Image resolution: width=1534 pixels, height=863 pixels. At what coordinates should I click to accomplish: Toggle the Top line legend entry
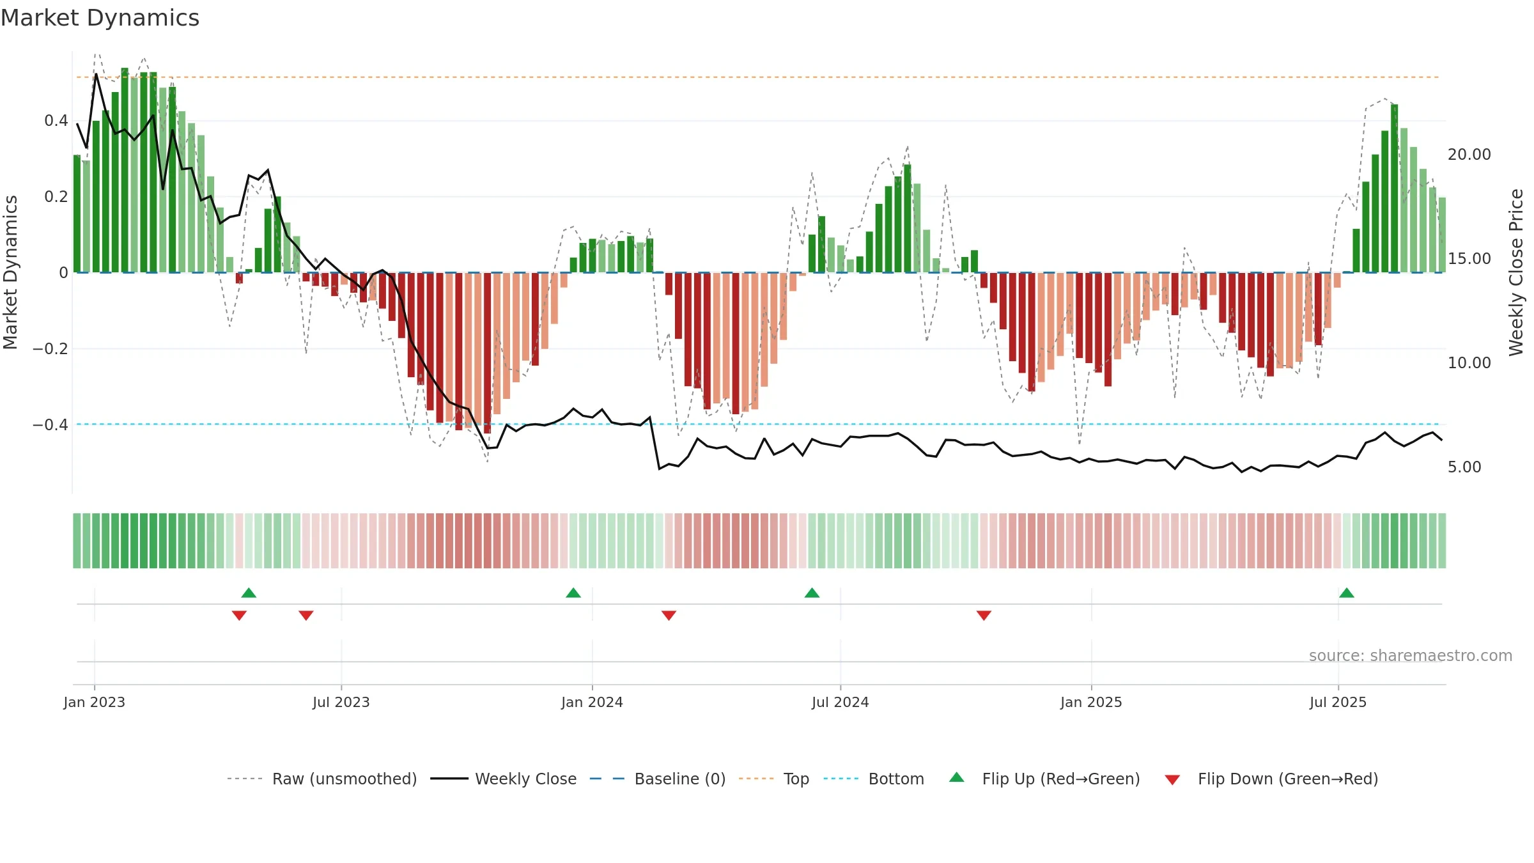pyautogui.click(x=773, y=779)
